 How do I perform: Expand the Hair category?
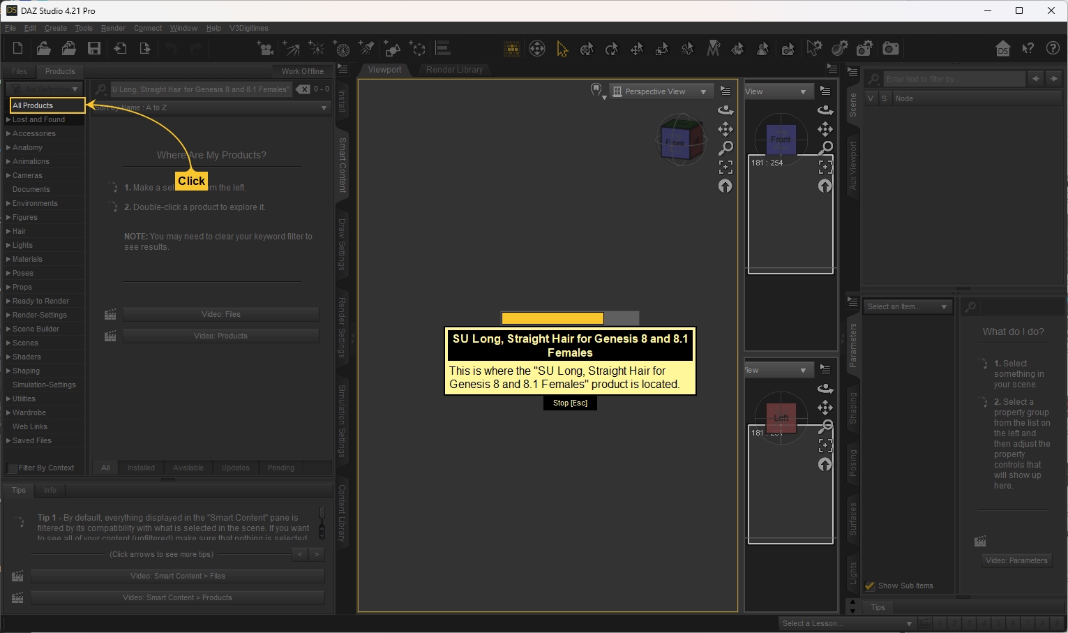8,231
